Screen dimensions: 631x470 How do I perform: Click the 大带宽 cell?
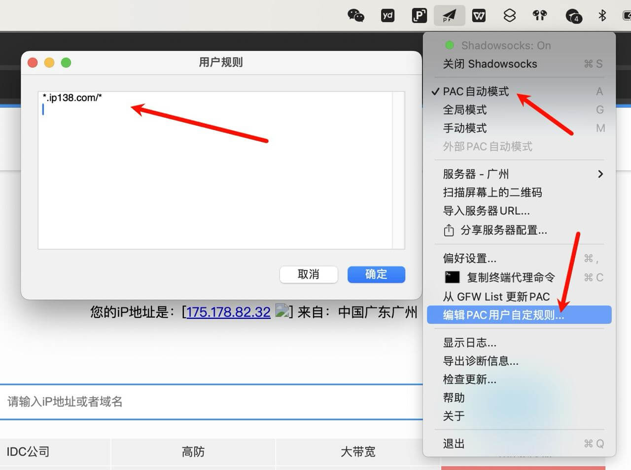358,452
